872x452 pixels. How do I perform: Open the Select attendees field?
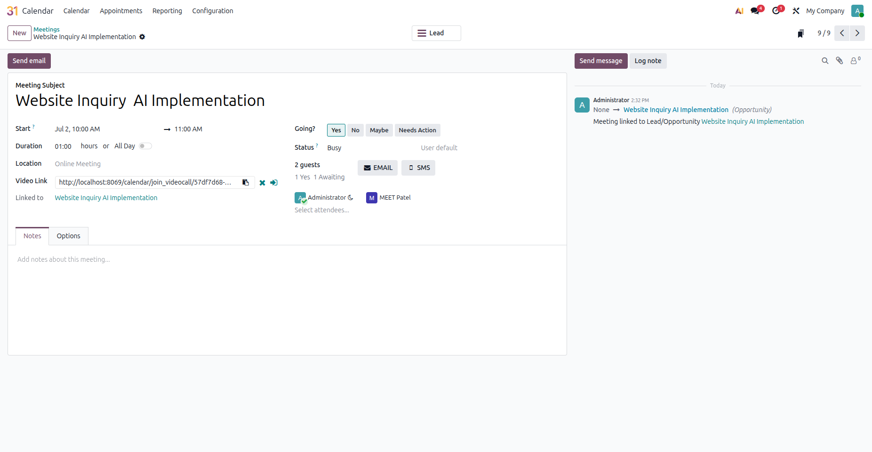[322, 210]
